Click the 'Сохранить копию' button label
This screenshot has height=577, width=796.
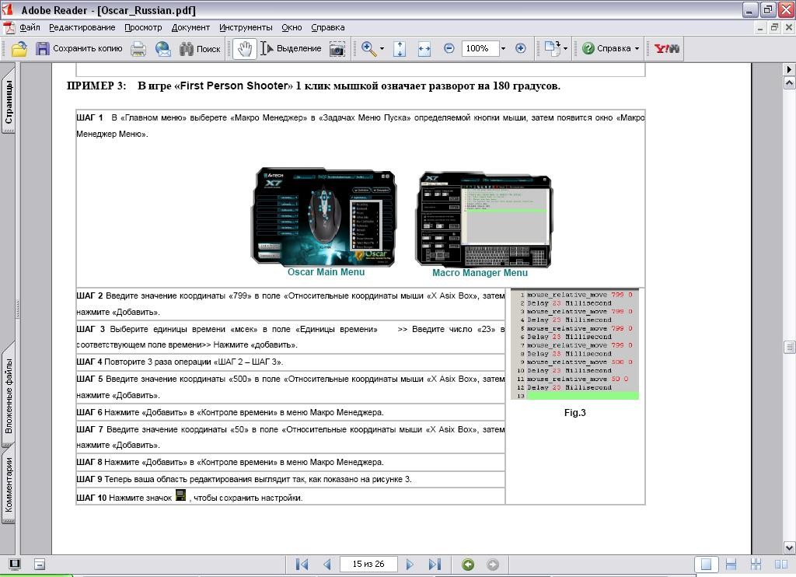[x=87, y=49]
